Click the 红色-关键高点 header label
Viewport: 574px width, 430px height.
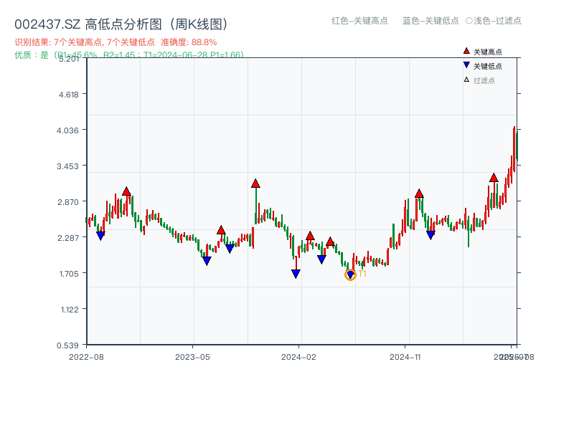point(359,21)
